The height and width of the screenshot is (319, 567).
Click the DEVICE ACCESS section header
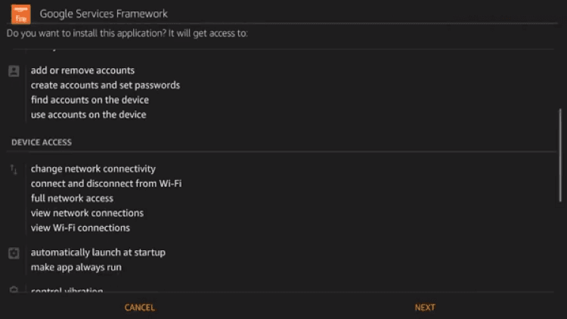[x=42, y=142]
